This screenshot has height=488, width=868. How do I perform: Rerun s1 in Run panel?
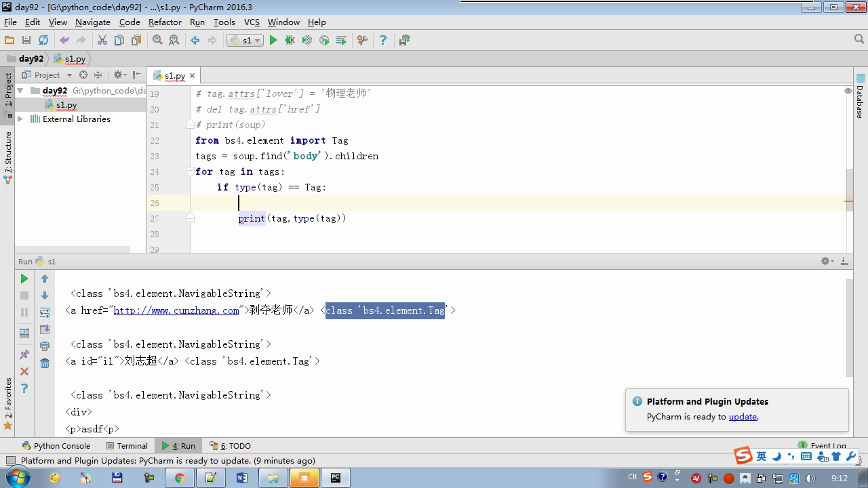click(24, 279)
